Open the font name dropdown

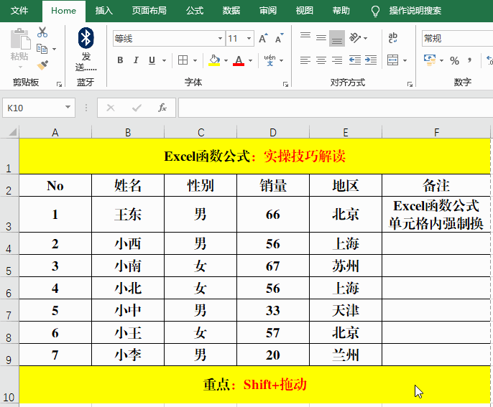[220, 39]
